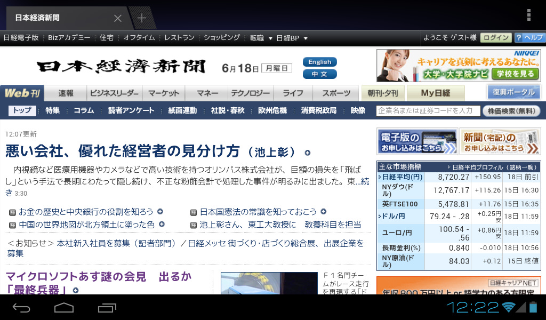
Task: Open the F1 article thumbnail image
Action: 269,283
